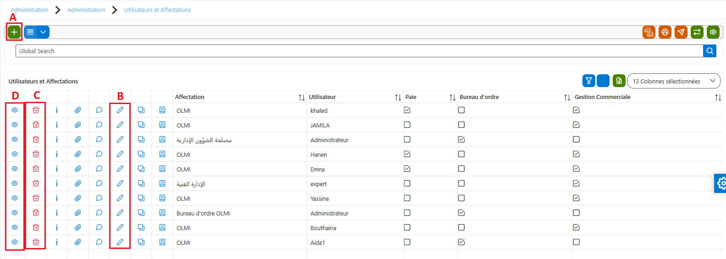Check Bureau d'ordre for Hanen
This screenshot has height=259, width=726.
tap(461, 154)
